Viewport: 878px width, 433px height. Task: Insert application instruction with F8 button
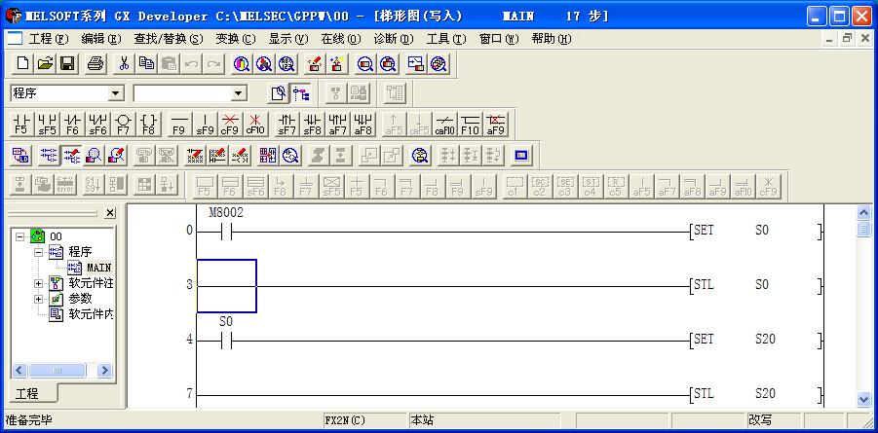click(x=148, y=124)
